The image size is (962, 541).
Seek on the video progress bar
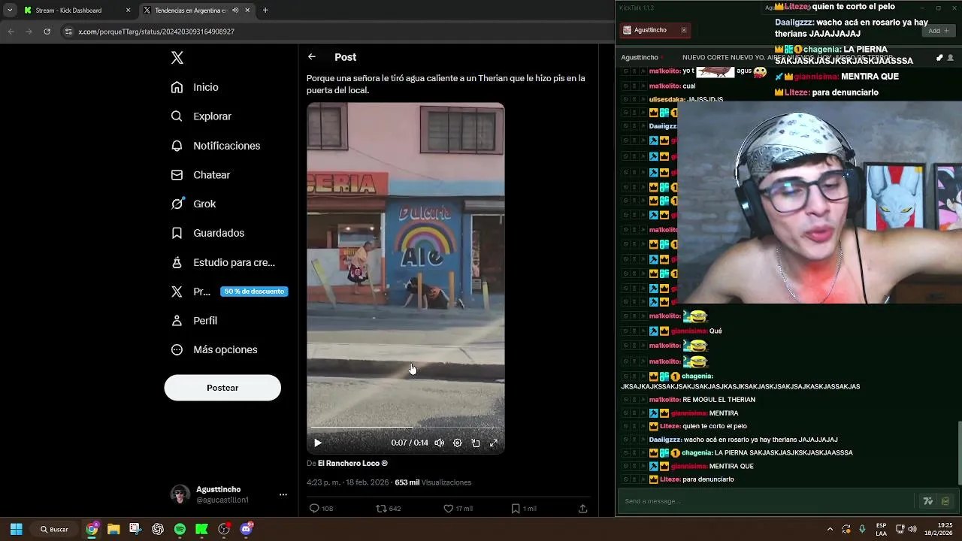click(406, 428)
